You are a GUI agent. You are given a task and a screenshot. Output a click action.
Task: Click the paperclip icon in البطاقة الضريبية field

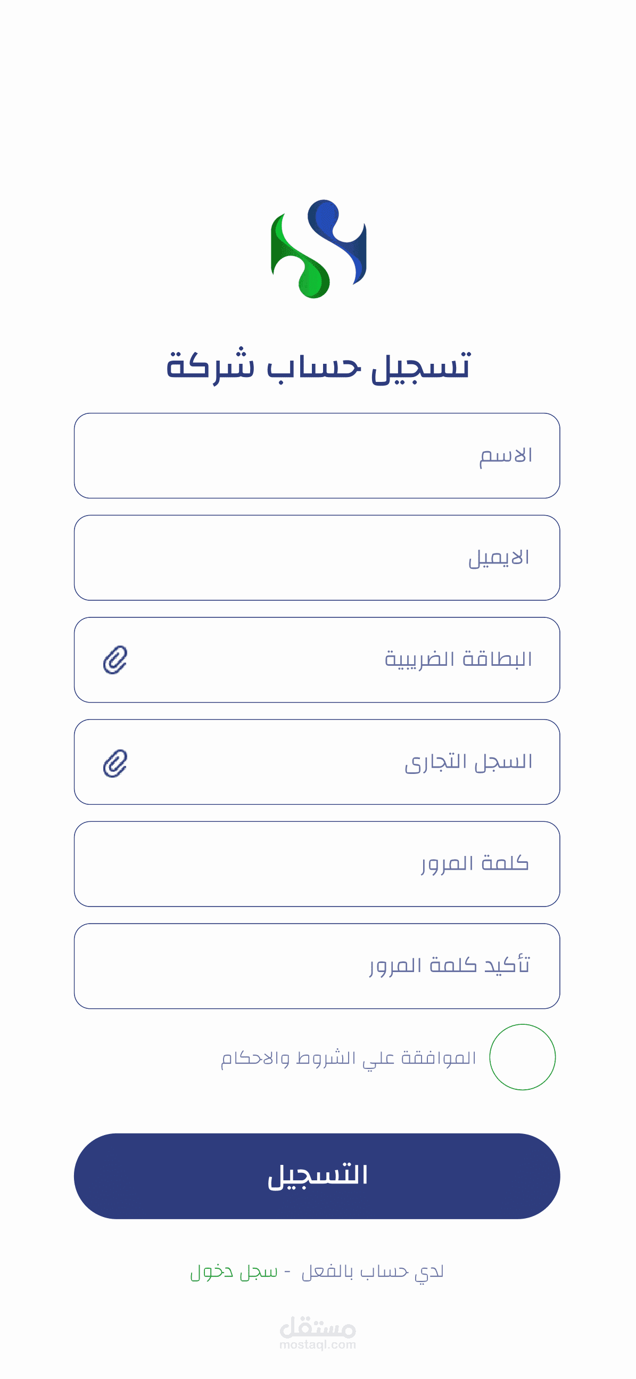coord(115,659)
